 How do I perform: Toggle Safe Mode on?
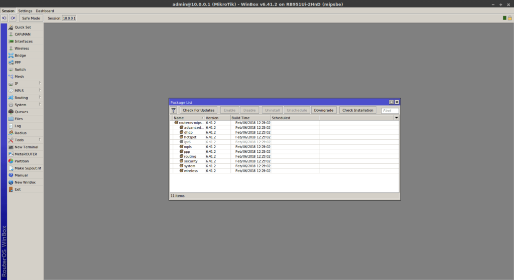coord(31,18)
